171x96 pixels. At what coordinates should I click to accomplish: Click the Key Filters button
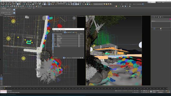(x=161, y=92)
